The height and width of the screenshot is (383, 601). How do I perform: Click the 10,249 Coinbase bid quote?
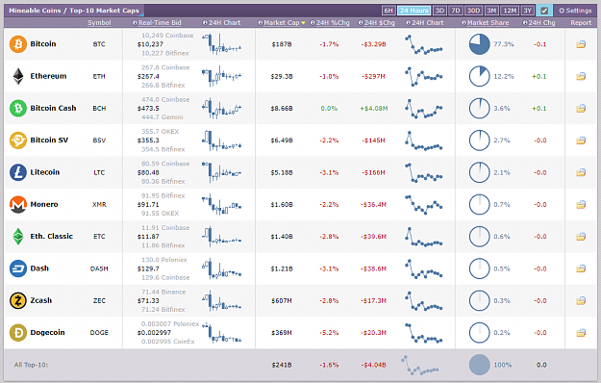(167, 36)
